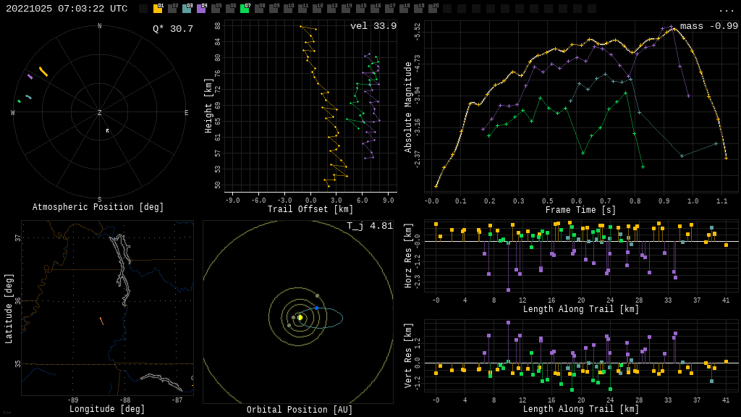The height and width of the screenshot is (417, 741).
Task: Select the gray station 10 box
Action: [x=288, y=9]
